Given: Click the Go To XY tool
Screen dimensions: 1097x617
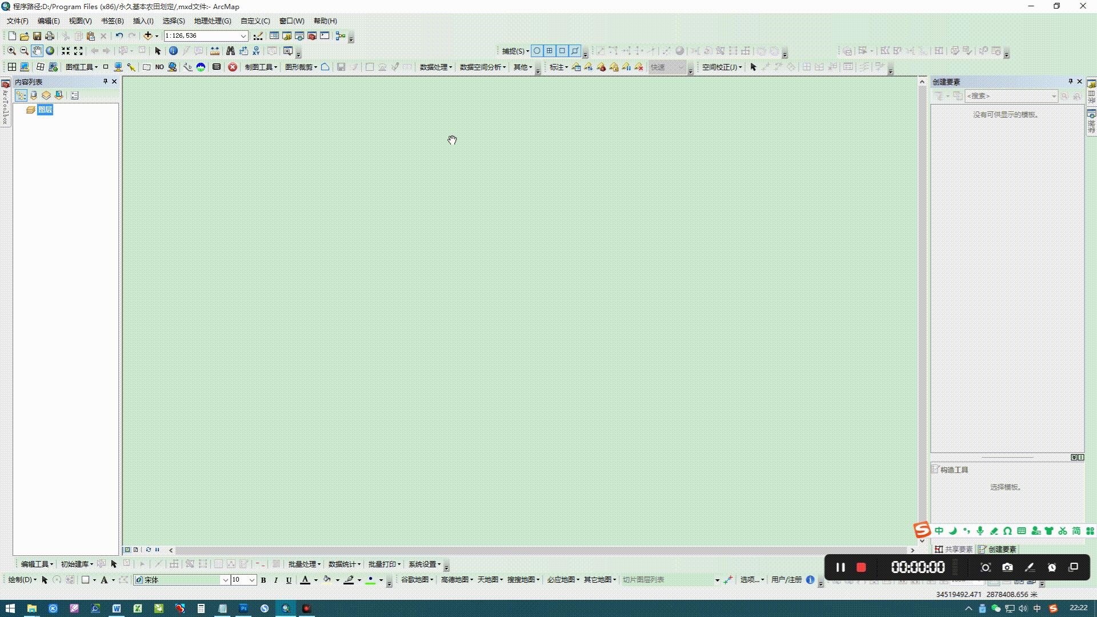Looking at the screenshot, I should pos(255,51).
